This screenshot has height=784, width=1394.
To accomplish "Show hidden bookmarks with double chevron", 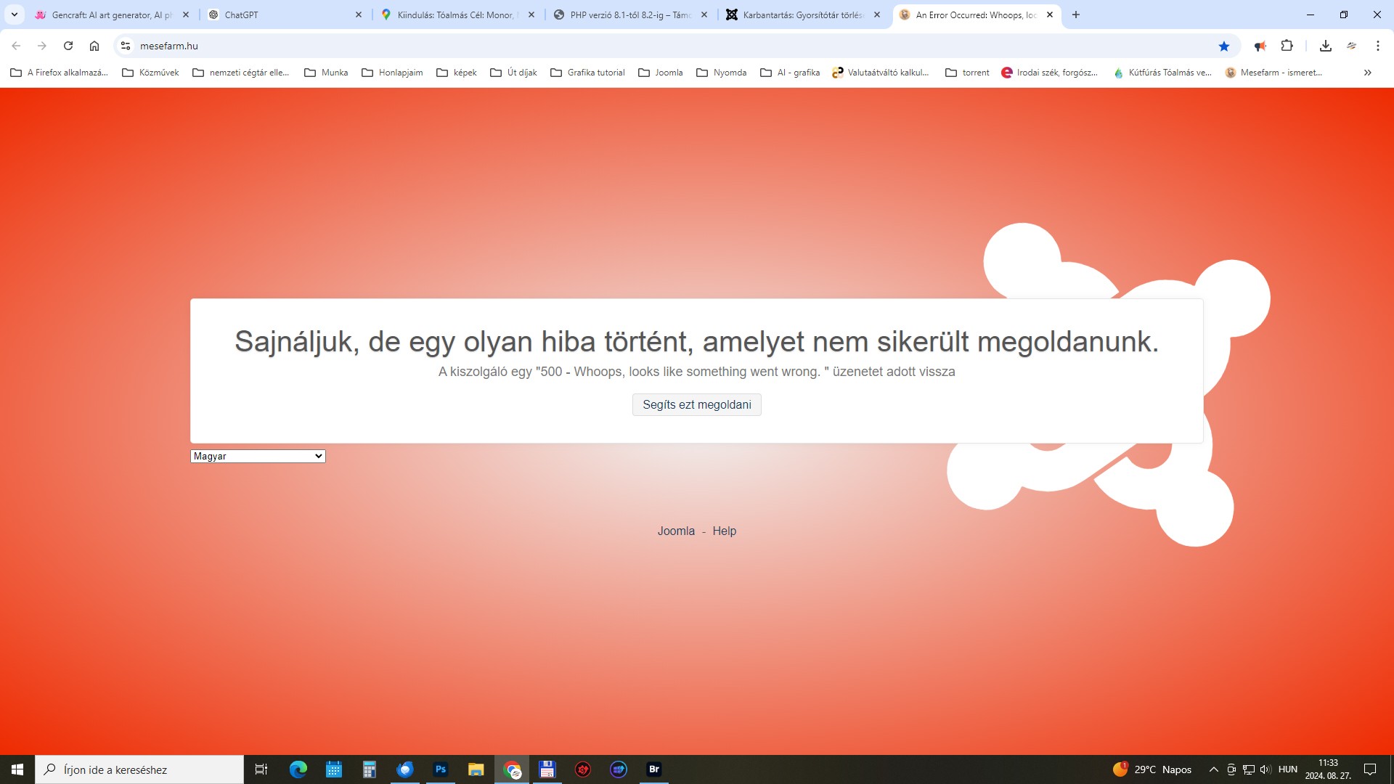I will tap(1367, 73).
